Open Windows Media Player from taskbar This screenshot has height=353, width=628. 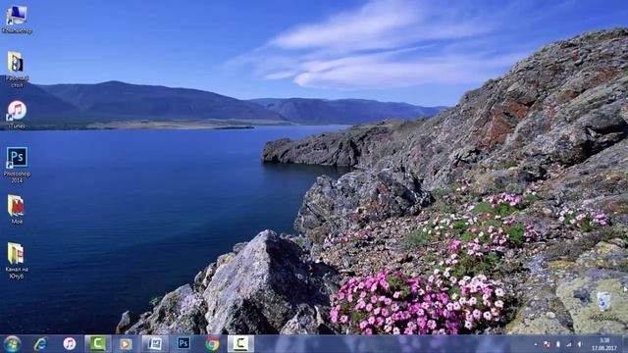coord(126,344)
